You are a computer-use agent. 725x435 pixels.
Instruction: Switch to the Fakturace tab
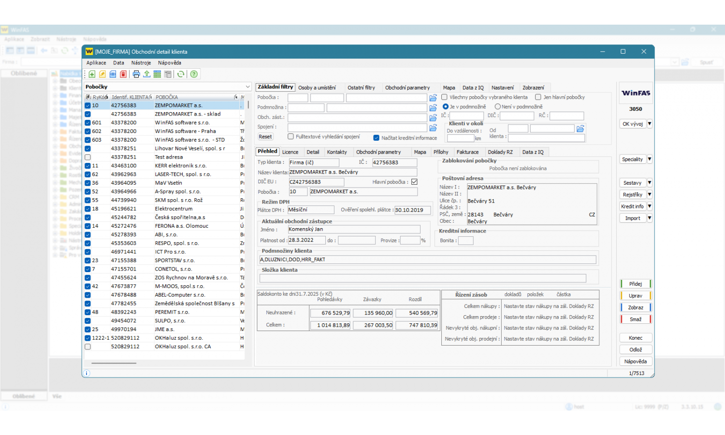(467, 152)
